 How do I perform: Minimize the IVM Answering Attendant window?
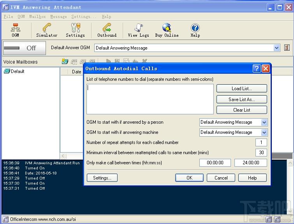pyautogui.click(x=270, y=7)
